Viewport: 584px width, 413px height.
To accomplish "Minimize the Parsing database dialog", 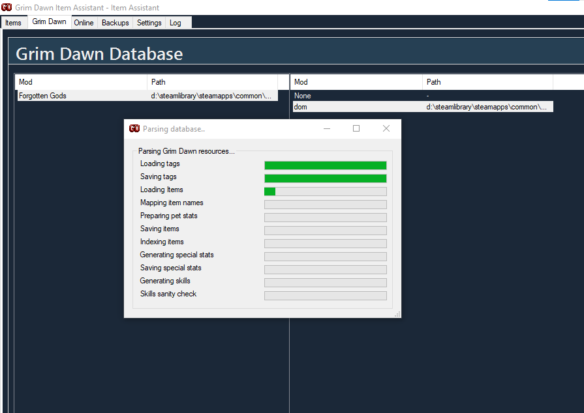I will 327,128.
